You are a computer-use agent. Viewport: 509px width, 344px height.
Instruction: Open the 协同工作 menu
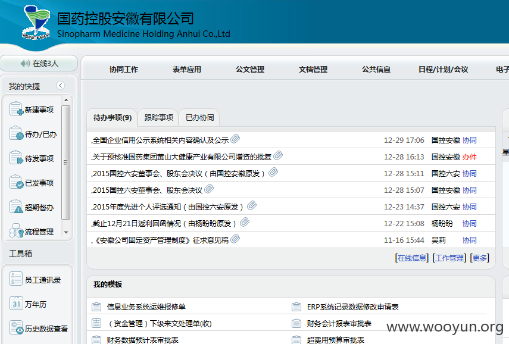124,70
